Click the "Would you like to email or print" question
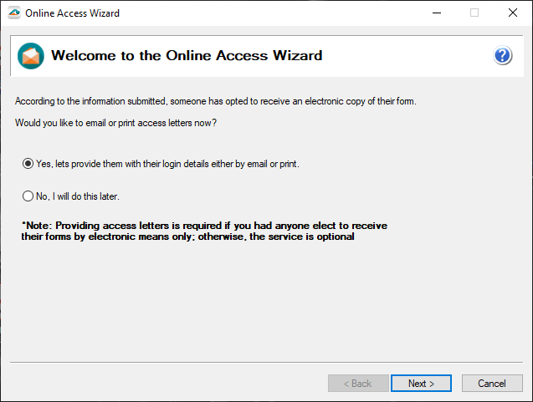The image size is (533, 402). 116,124
